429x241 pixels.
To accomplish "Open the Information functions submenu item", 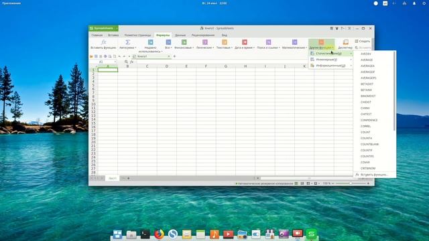I will 330,66.
